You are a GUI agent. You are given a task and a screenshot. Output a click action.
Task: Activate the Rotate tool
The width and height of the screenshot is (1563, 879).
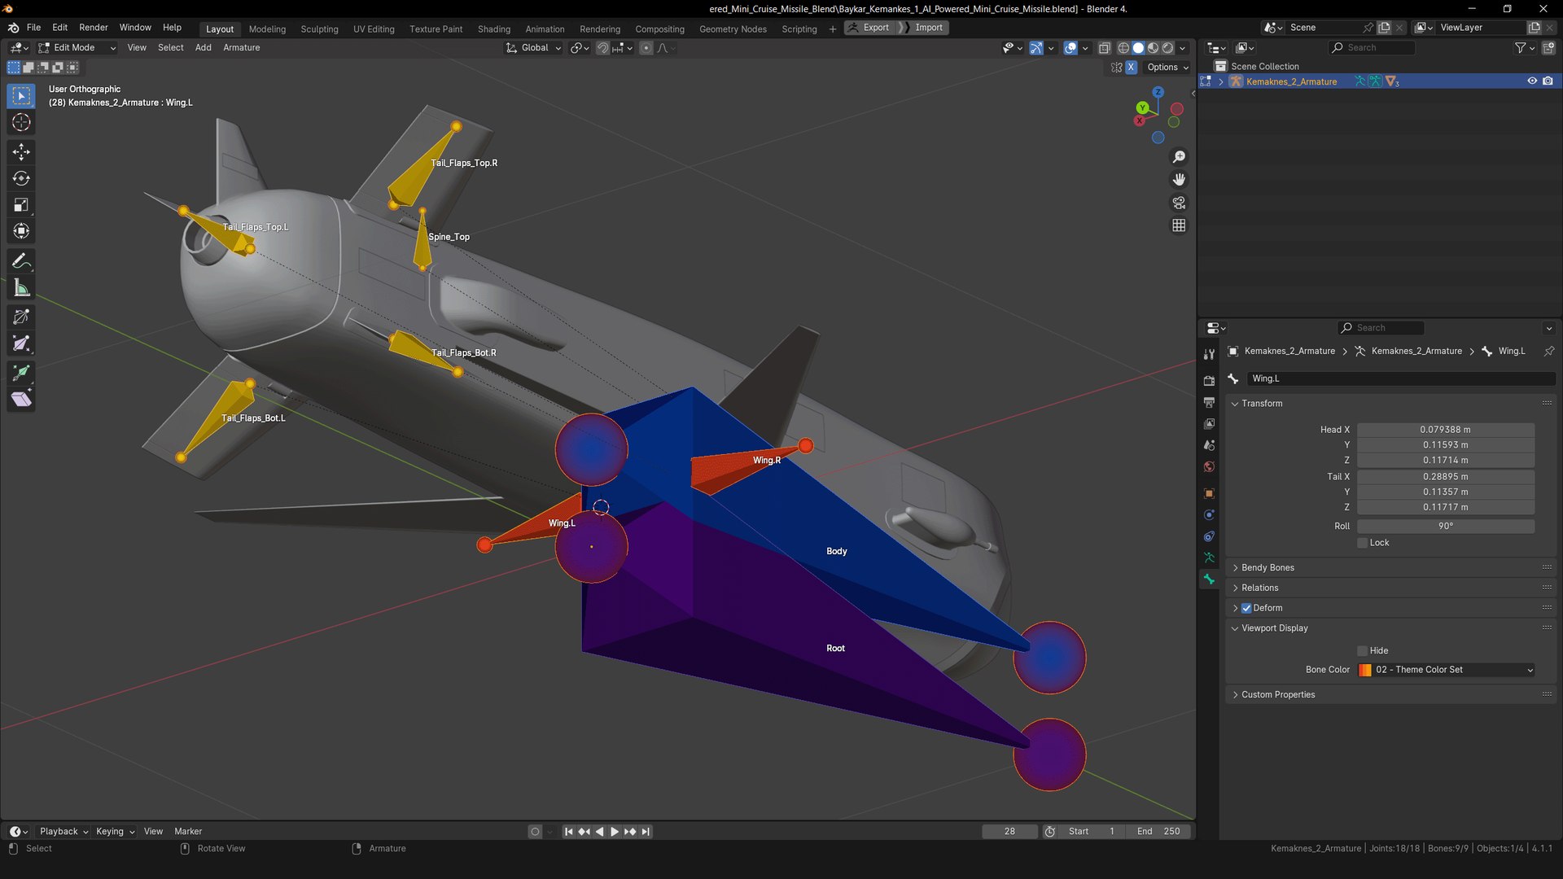21,178
